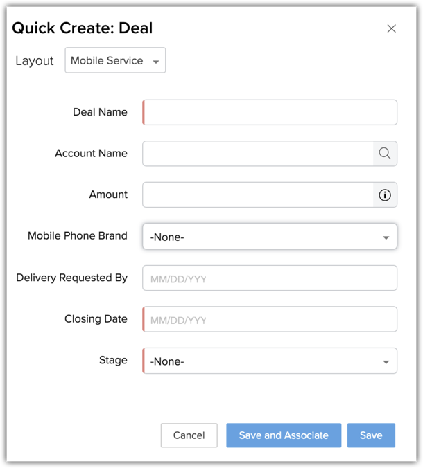
Task: Open the Stage dropdown
Action: 269,361
